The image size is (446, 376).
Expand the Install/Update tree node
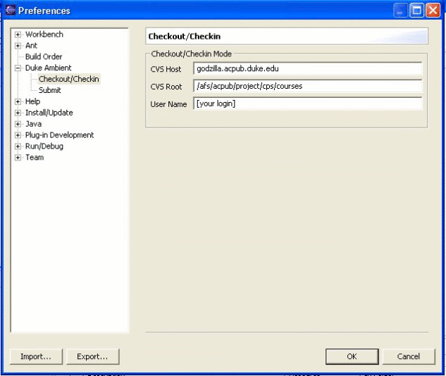point(18,113)
